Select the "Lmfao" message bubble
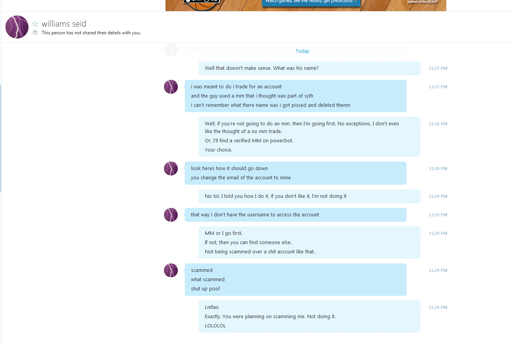Screen dimensions: 515x344 tap(309, 317)
